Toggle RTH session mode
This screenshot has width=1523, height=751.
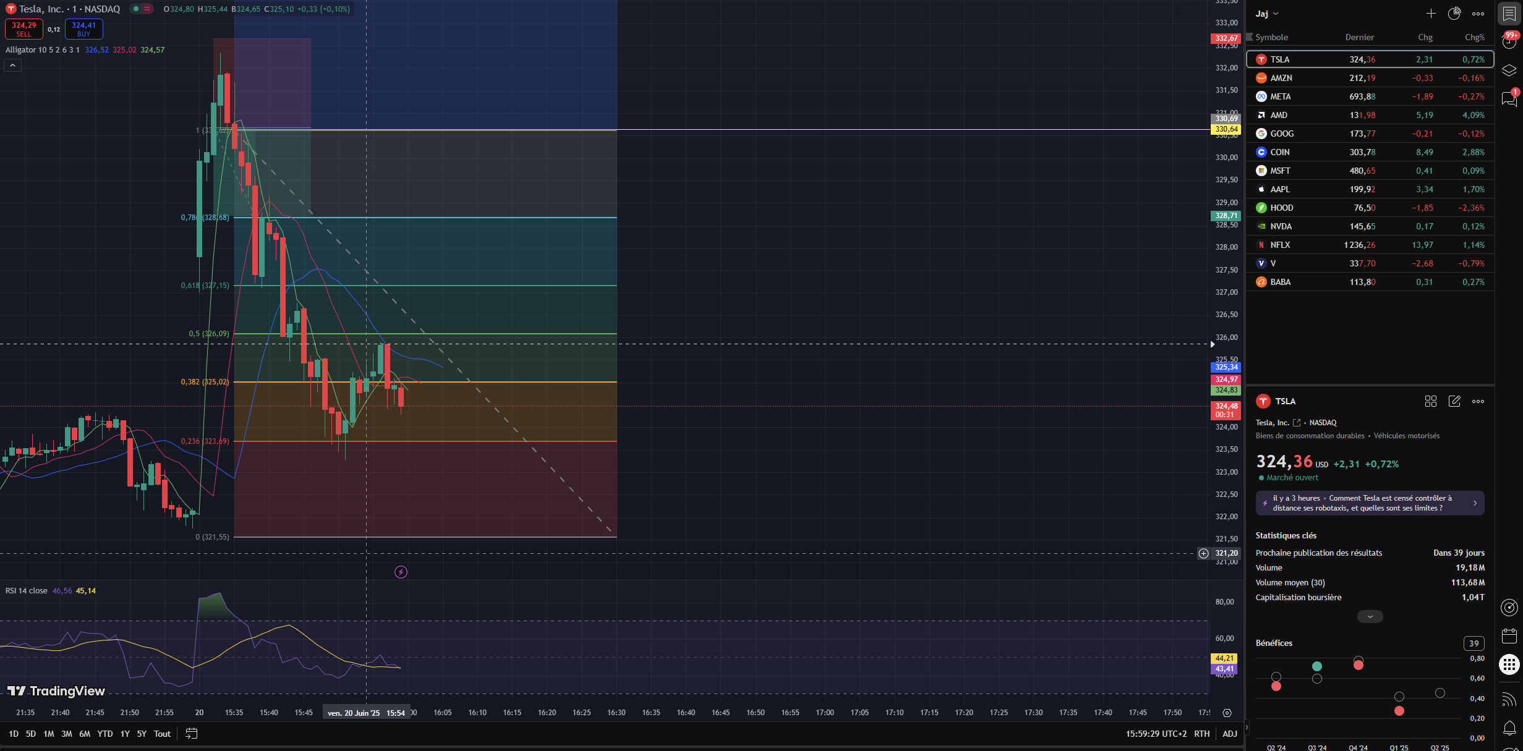pyautogui.click(x=1201, y=734)
